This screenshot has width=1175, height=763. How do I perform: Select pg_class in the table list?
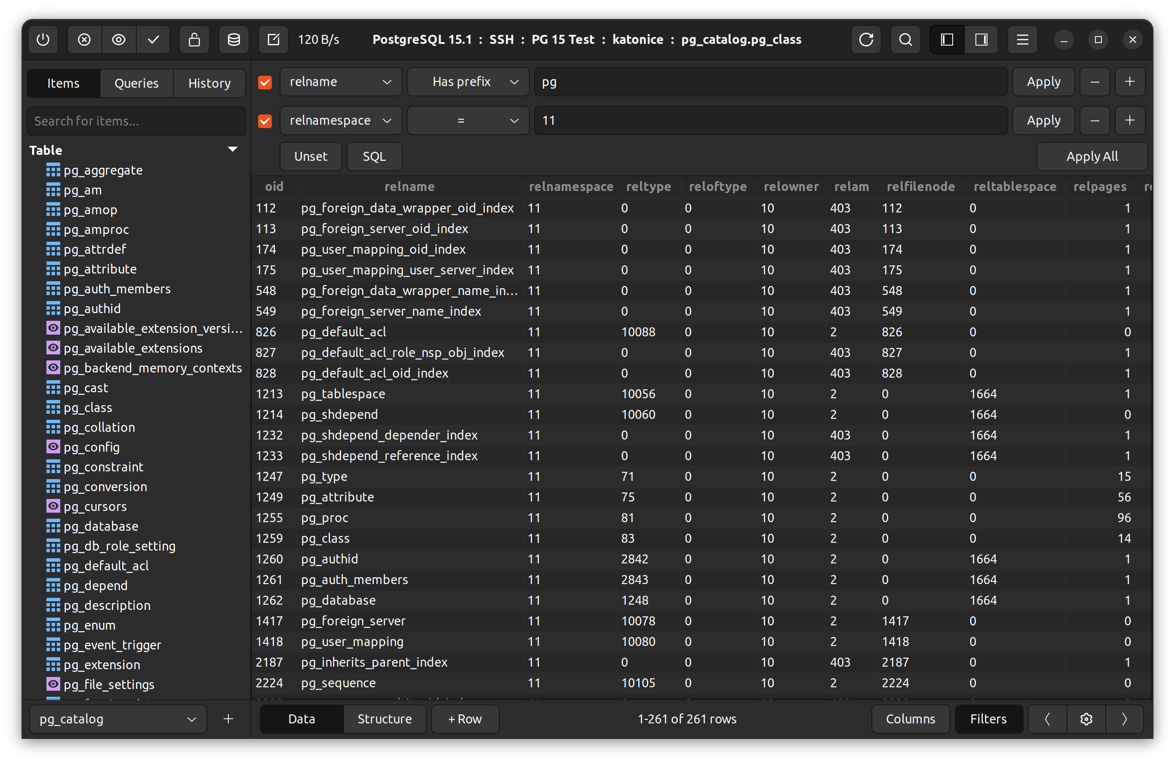(88, 407)
